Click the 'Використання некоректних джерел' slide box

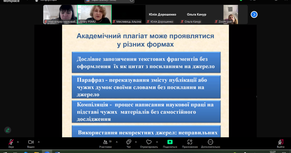coord(146,132)
